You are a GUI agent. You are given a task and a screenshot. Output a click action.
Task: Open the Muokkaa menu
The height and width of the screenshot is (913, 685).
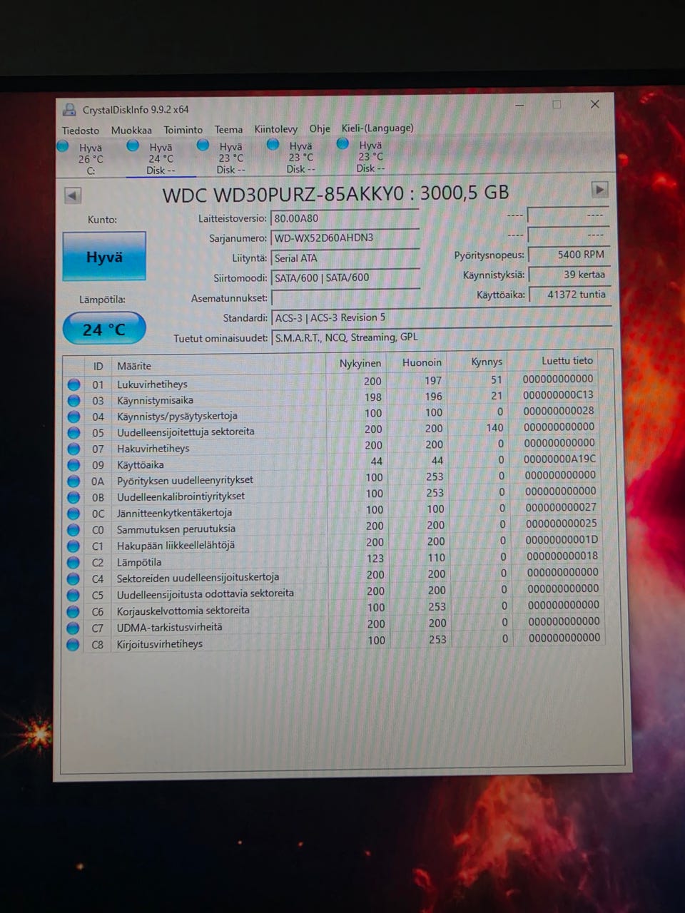pos(131,131)
